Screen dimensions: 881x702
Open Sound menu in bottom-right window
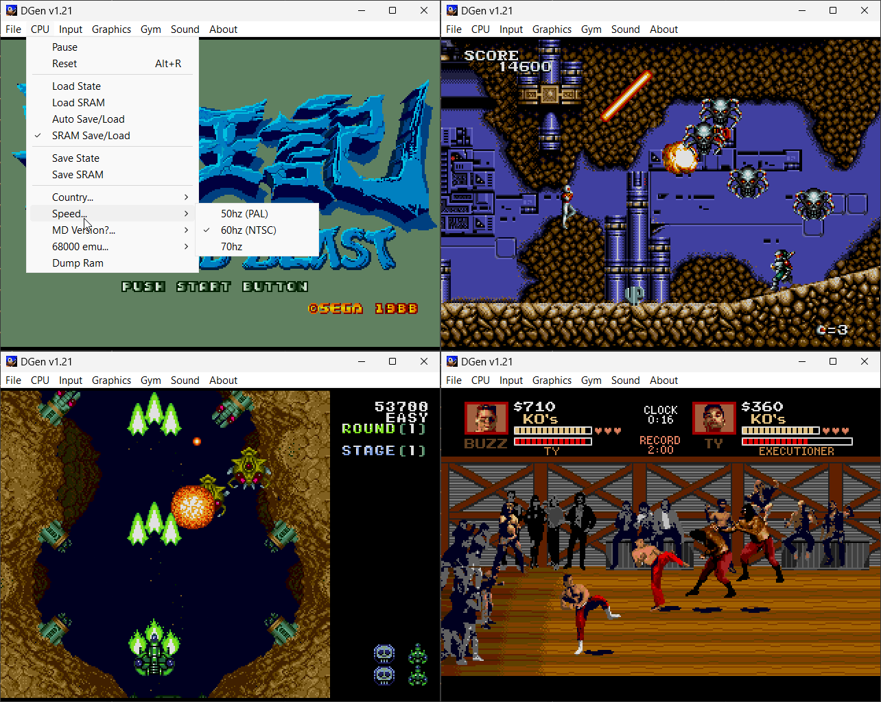pos(626,380)
